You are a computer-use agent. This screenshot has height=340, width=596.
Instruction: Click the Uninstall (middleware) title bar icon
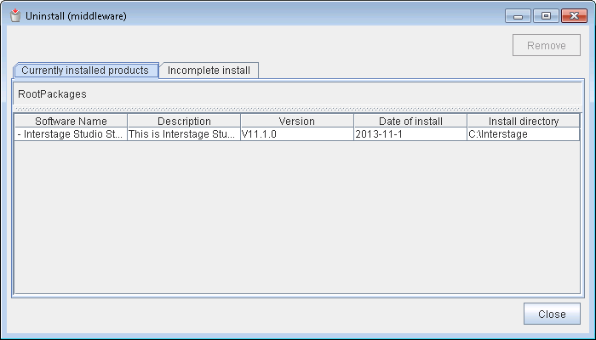coord(15,15)
